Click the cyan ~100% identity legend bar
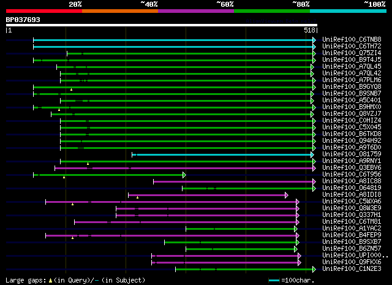 (349, 11)
